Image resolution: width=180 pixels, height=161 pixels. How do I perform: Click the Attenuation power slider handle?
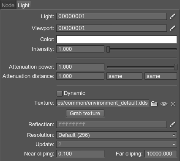tap(175, 67)
